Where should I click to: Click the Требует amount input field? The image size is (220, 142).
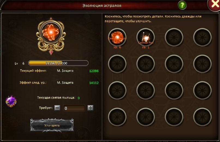(x=74, y=108)
